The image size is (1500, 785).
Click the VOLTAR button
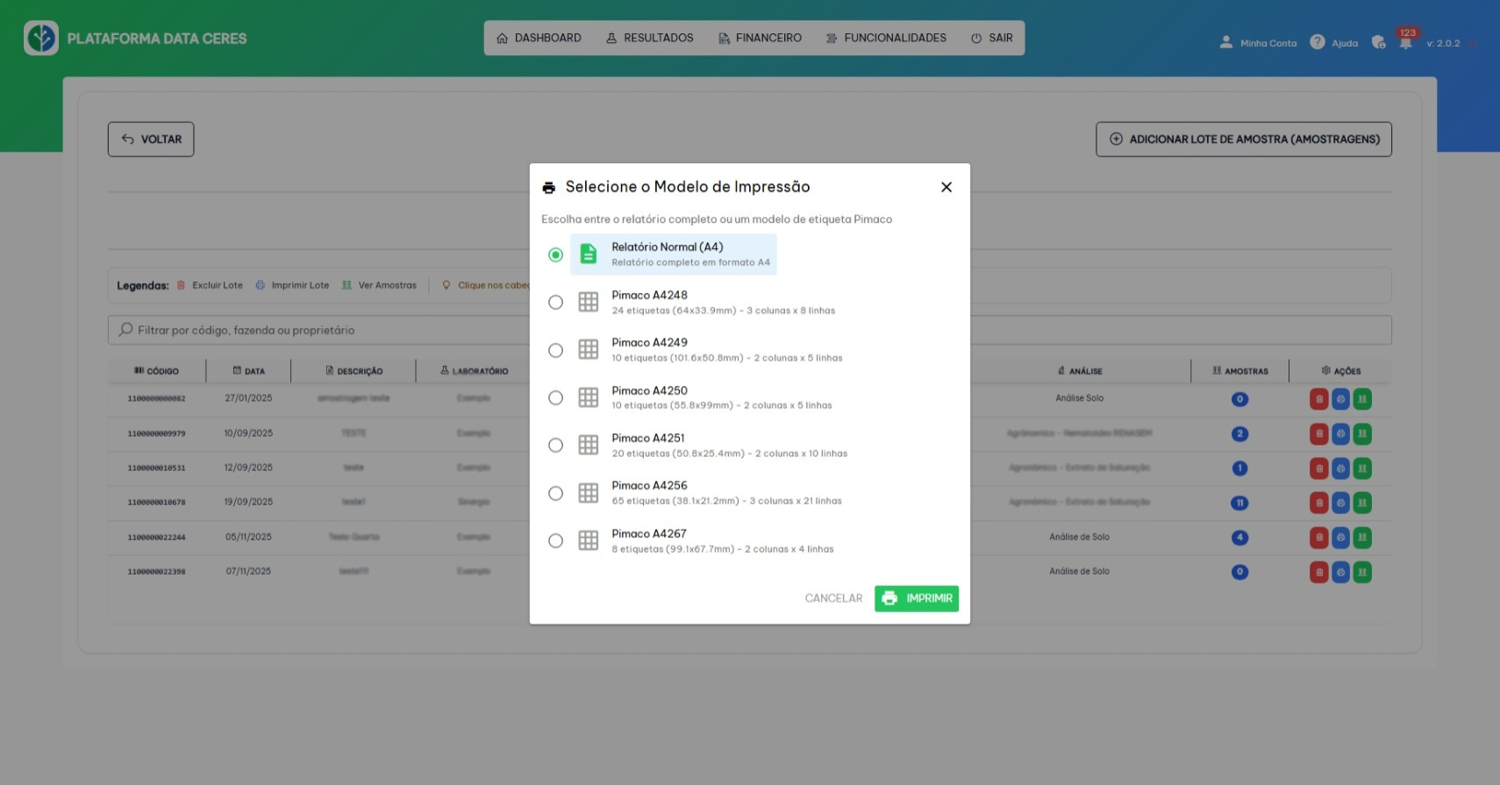[x=151, y=139]
